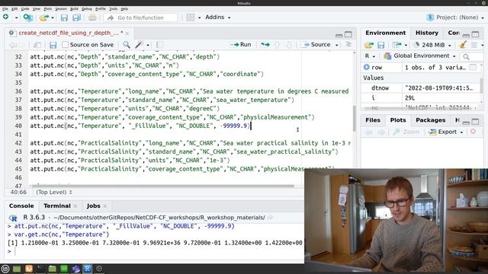This screenshot has width=488, height=274.
Task: Switch to the Files tab
Action: point(373,120)
